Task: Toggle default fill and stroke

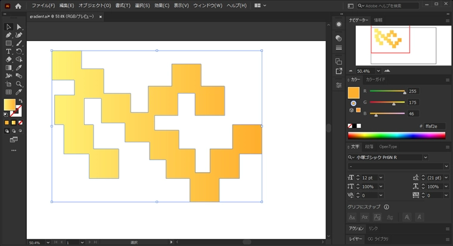Action: [6, 114]
